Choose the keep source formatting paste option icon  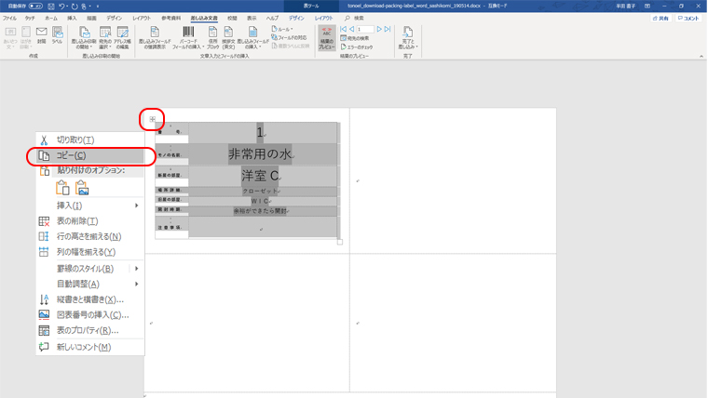point(63,188)
